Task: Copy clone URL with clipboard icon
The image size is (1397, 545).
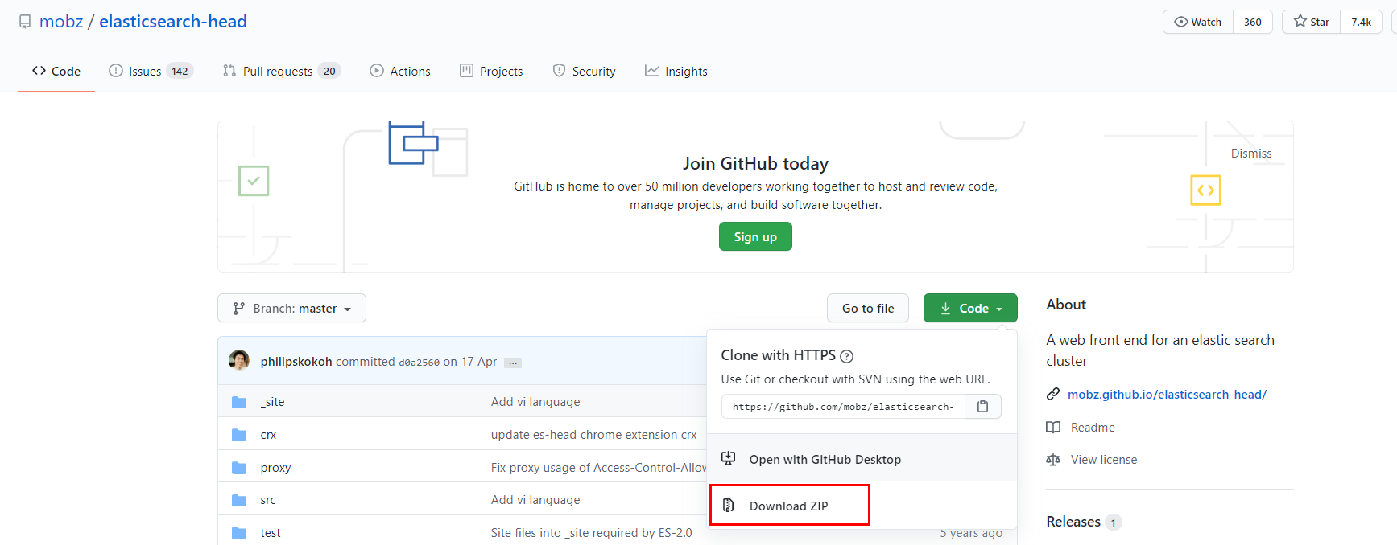Action: click(x=982, y=407)
